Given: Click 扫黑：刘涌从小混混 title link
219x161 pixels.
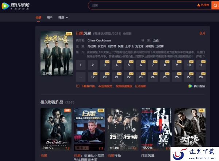Looking at the screenshot, I should [89, 158].
